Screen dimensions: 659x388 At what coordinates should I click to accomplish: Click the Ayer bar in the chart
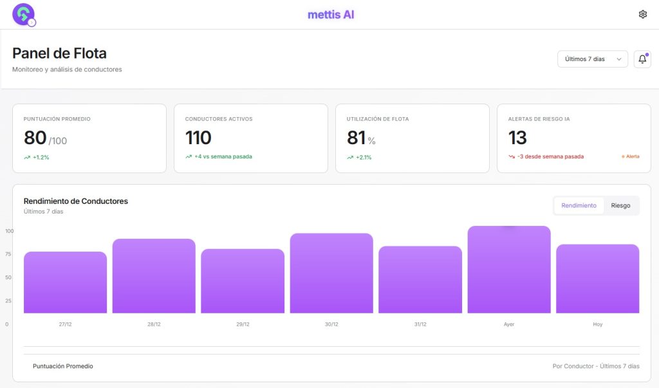click(509, 270)
